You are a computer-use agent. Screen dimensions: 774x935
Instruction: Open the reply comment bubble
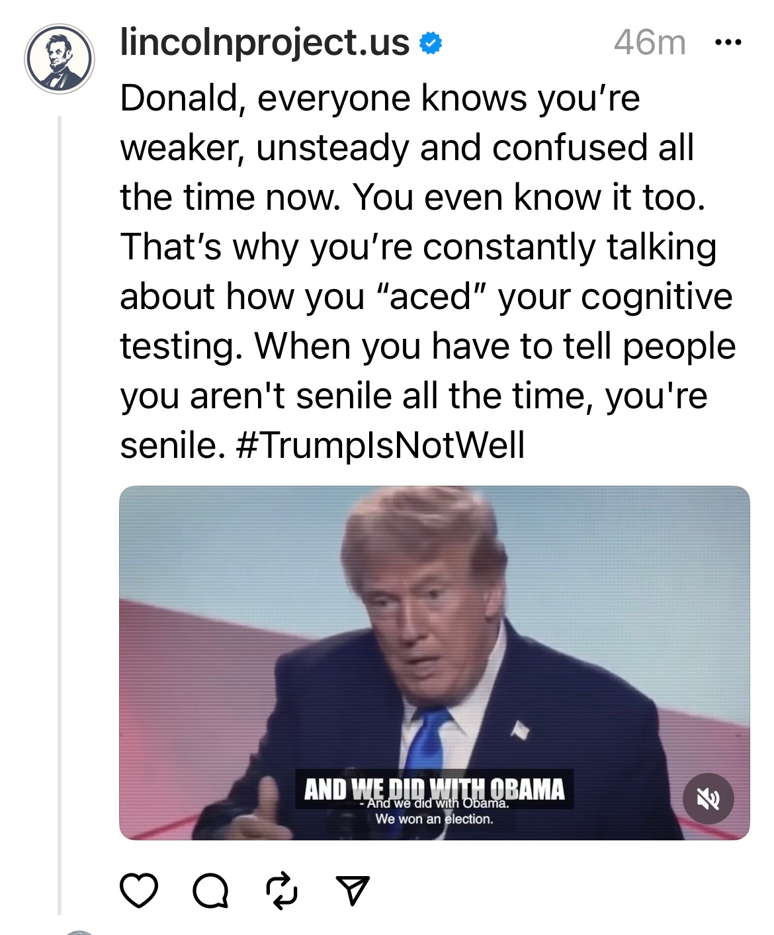tap(210, 891)
